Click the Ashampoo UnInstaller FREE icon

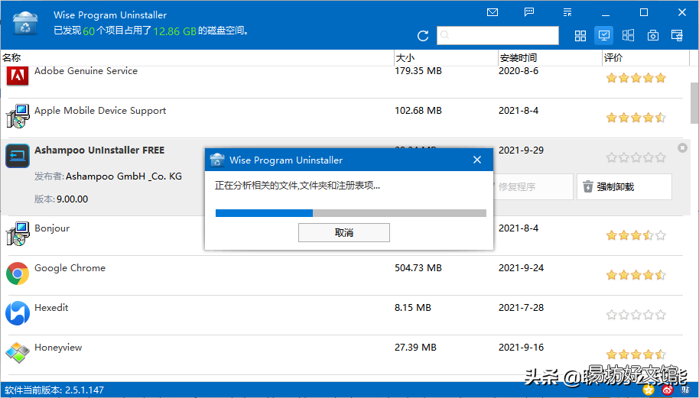click(18, 156)
